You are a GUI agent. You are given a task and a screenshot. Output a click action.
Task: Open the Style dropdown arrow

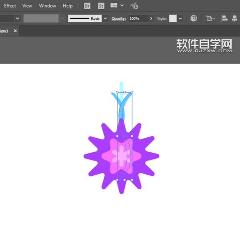tap(180, 18)
